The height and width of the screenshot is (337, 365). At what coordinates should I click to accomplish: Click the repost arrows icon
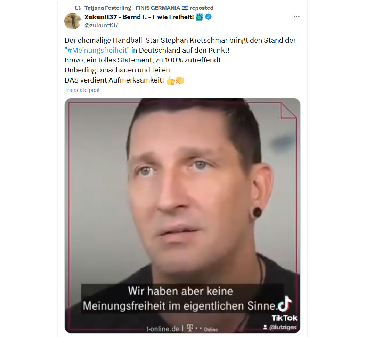78,8
